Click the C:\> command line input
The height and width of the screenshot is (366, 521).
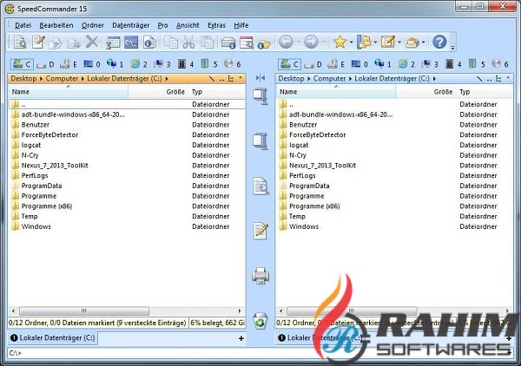[259, 353]
